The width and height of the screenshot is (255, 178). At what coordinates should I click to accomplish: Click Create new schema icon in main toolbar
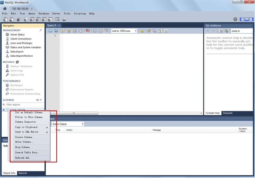tap(26, 19)
